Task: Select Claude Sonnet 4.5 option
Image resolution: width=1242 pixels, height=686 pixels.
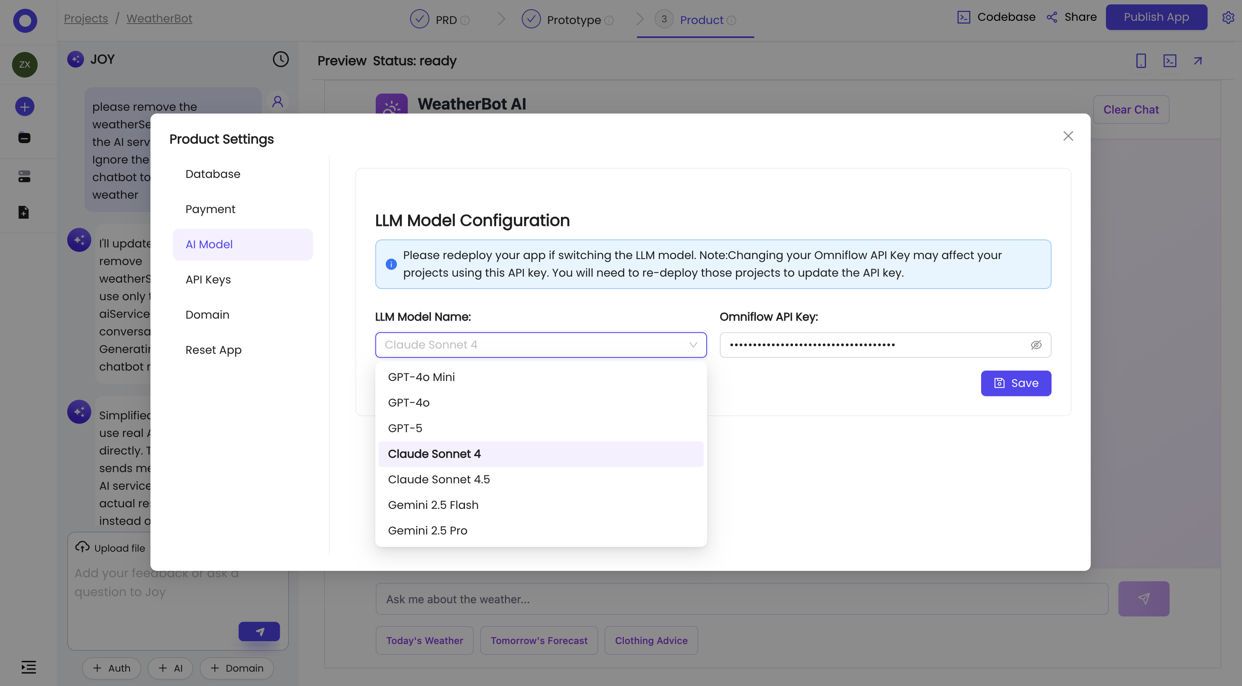Action: (439, 479)
